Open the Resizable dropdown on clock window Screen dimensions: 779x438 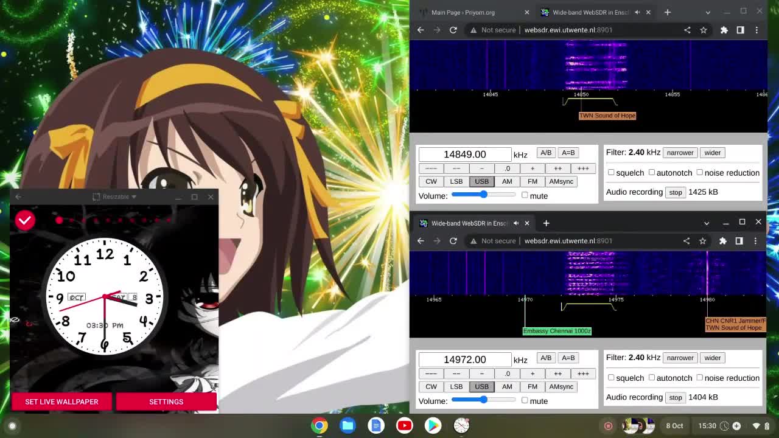[114, 196]
